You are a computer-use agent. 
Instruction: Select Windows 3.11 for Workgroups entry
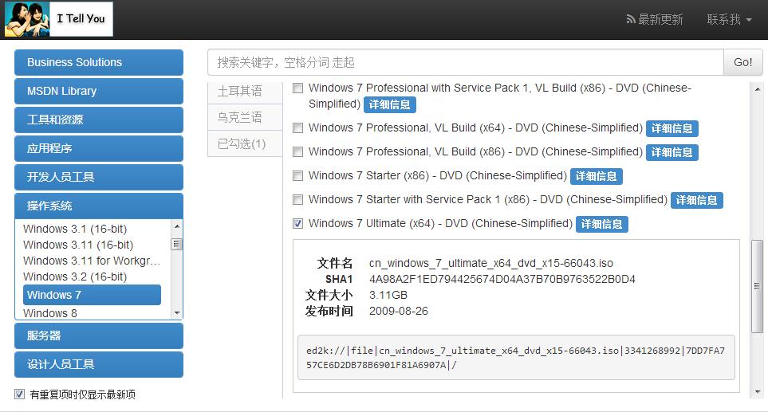92,261
